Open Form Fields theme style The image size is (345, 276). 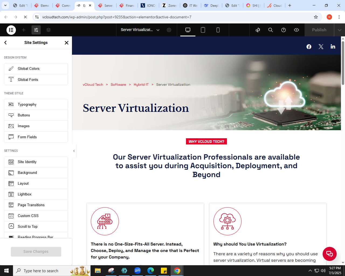pos(36,137)
